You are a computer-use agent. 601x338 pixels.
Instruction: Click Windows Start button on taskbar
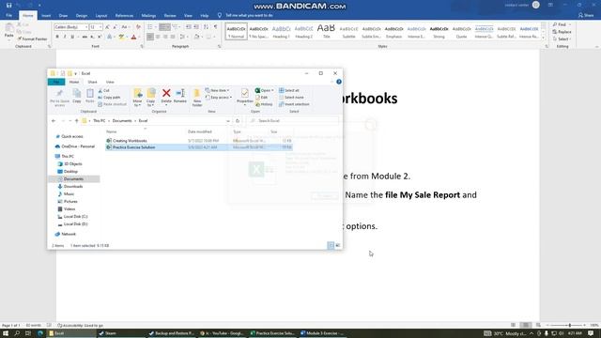pos(6,333)
